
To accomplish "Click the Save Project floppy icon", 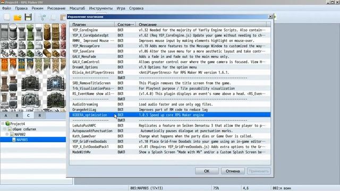I will pyautogui.click(x=28, y=18).
